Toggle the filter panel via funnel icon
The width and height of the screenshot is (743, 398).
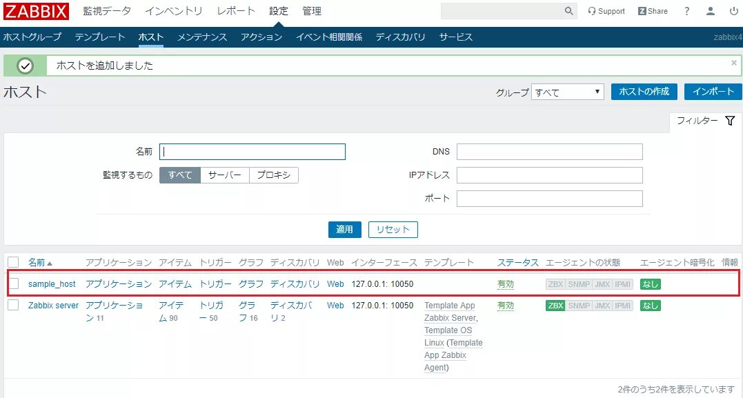(x=730, y=121)
